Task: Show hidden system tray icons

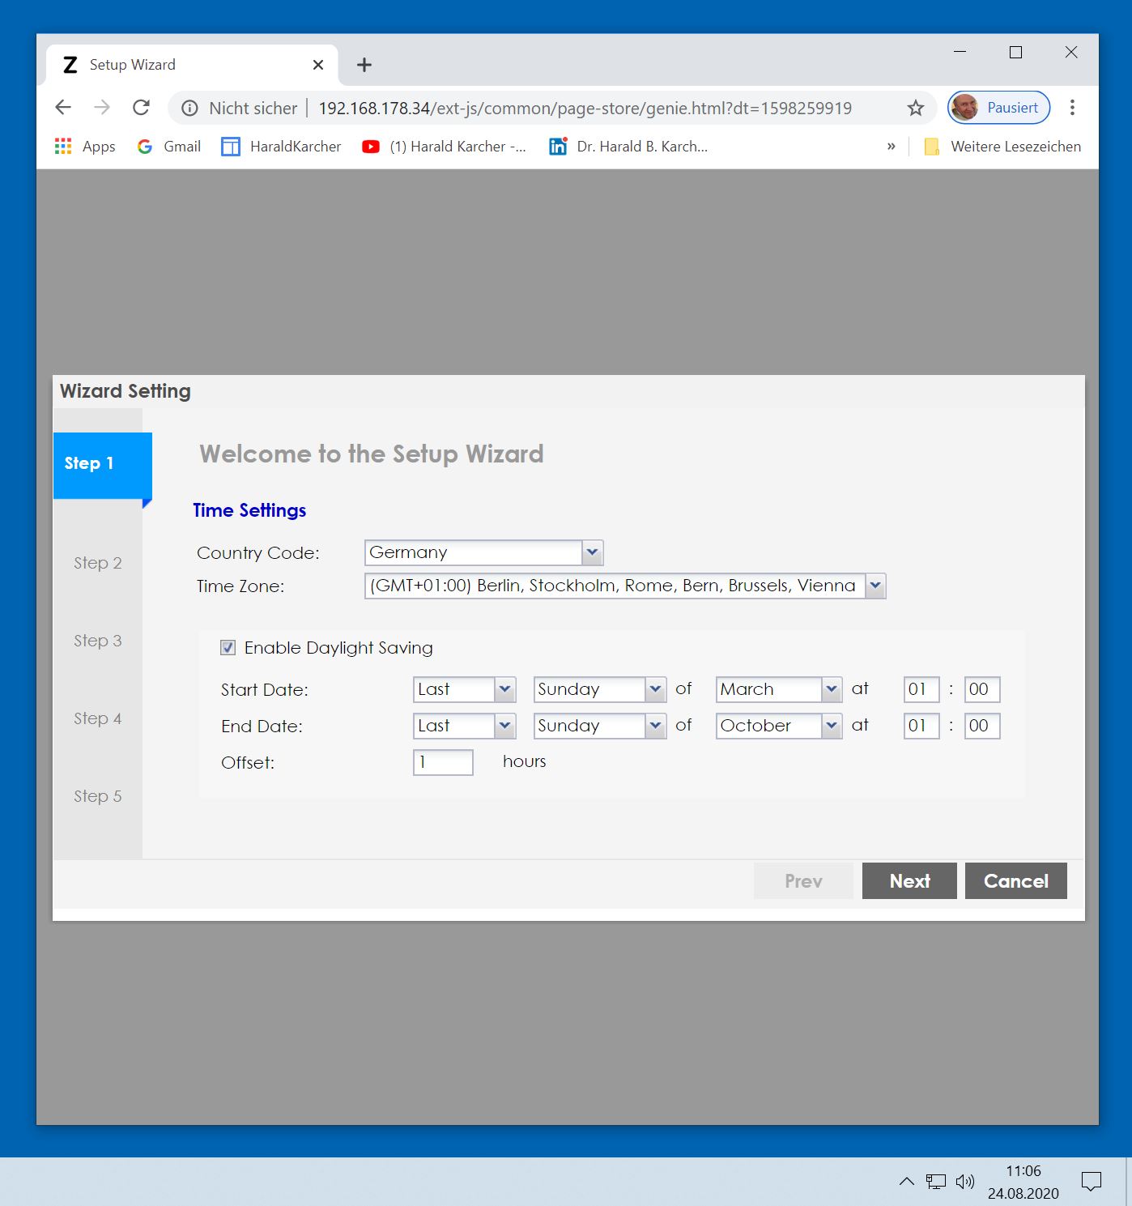Action: point(907,1182)
